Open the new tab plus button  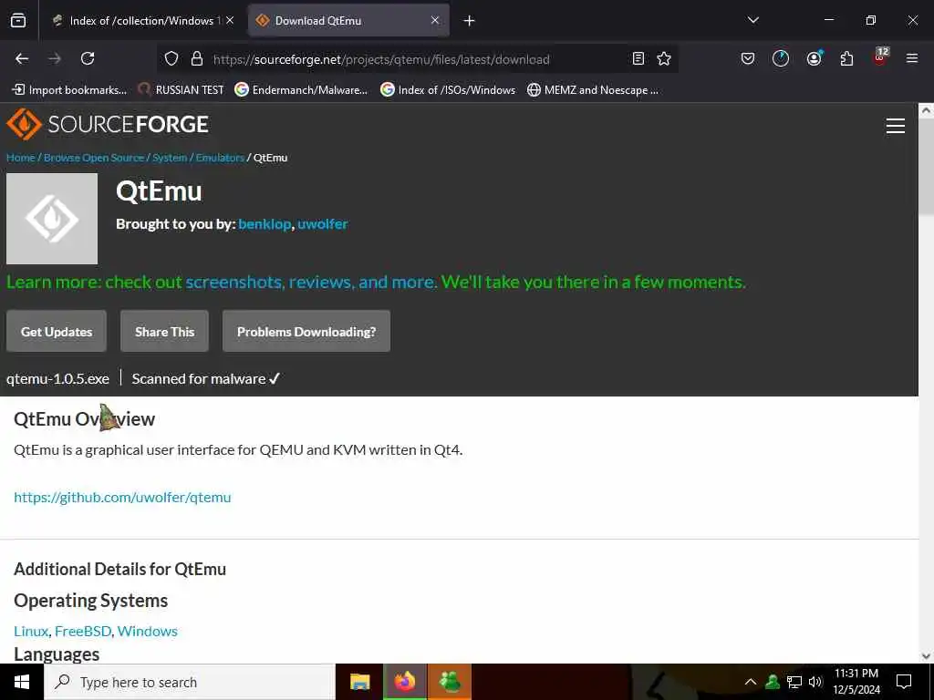coord(469,21)
